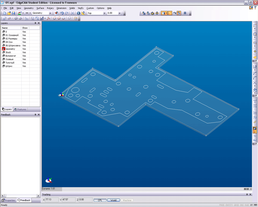Select the Geometry layer with red icon
This screenshot has width=258, height=207.
(10, 49)
